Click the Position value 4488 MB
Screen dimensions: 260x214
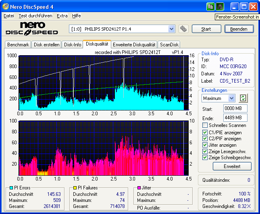point(241,200)
